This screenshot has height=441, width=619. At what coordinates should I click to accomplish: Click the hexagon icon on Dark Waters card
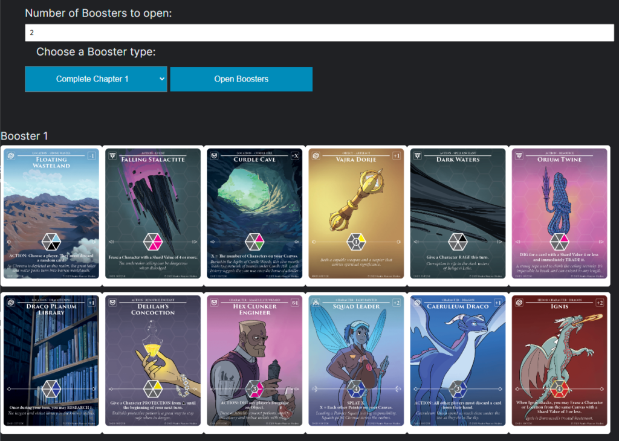click(x=458, y=242)
